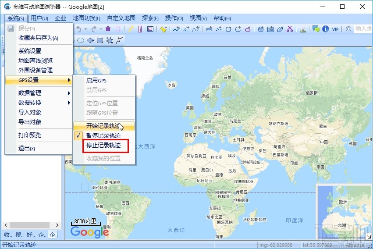
Task: Select the add circle tool
Action: [228, 29]
